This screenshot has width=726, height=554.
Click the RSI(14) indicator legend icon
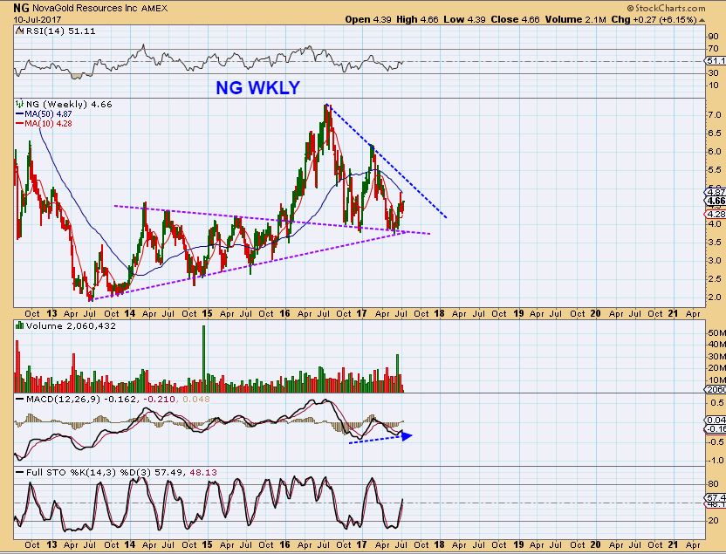click(x=19, y=31)
